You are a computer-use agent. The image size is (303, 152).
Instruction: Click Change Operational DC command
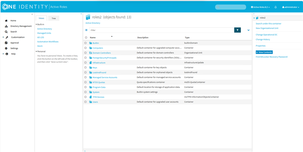pyautogui.click(x=267, y=35)
